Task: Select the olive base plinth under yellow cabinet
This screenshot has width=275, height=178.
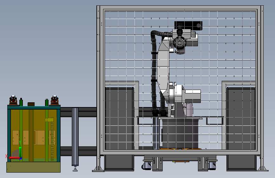Action: click(x=34, y=167)
